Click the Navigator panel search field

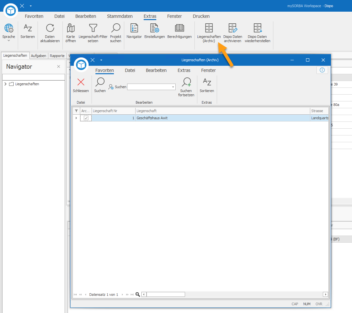33,77
